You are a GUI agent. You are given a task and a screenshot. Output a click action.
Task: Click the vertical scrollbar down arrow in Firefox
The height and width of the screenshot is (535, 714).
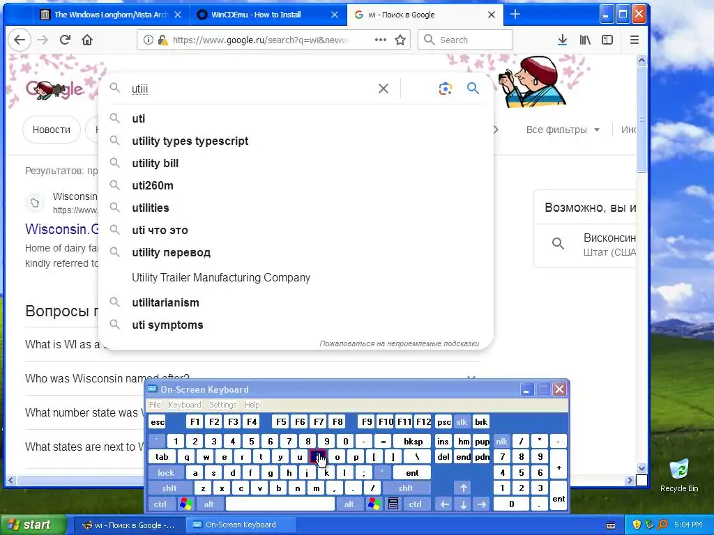point(641,467)
